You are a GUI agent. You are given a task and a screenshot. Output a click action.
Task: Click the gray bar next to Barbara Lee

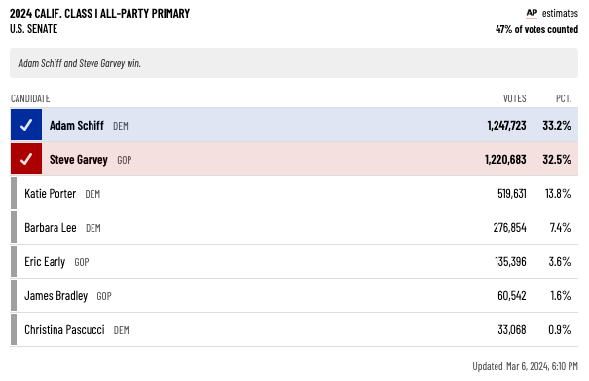coord(14,227)
